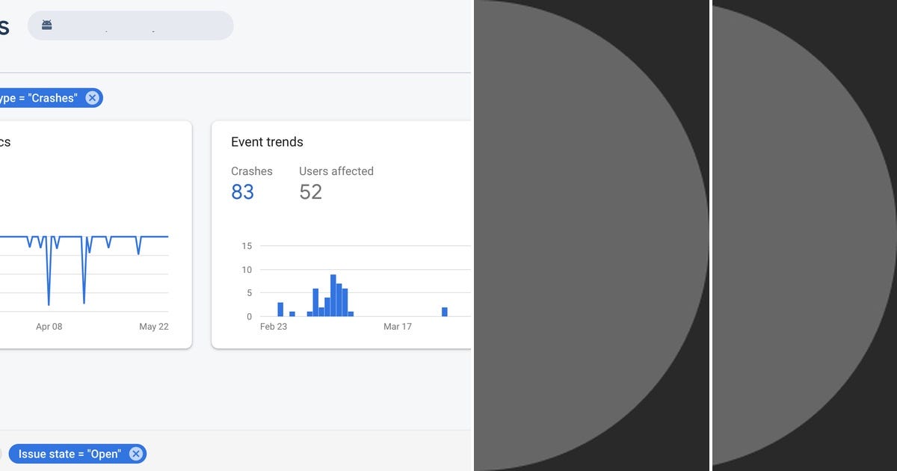Click the "Users affected" label
Image resolution: width=897 pixels, height=471 pixels.
[x=336, y=171]
